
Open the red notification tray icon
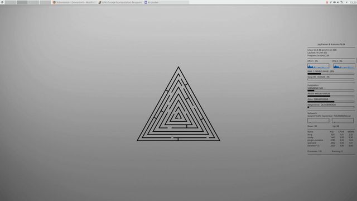327,2
